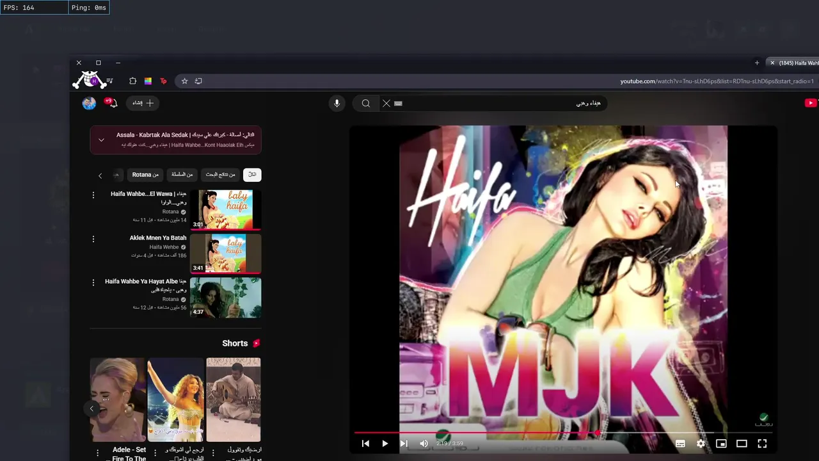Open on-screen keyboard icon in search
The image size is (819, 461).
pyautogui.click(x=398, y=103)
